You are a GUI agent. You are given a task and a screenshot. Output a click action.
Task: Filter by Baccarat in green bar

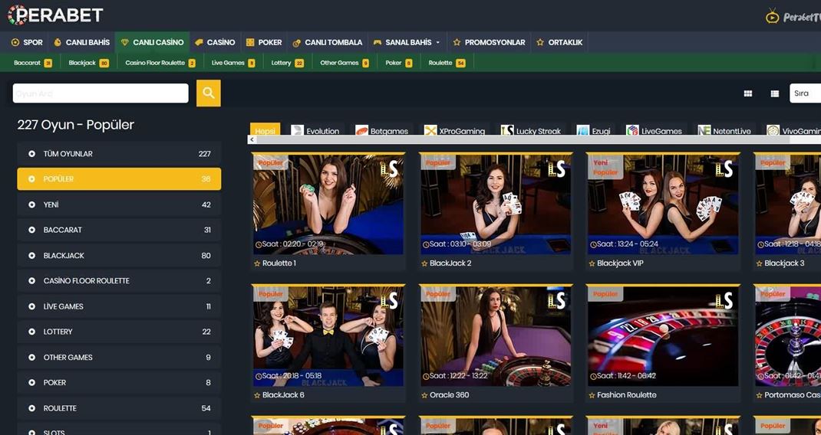click(32, 63)
